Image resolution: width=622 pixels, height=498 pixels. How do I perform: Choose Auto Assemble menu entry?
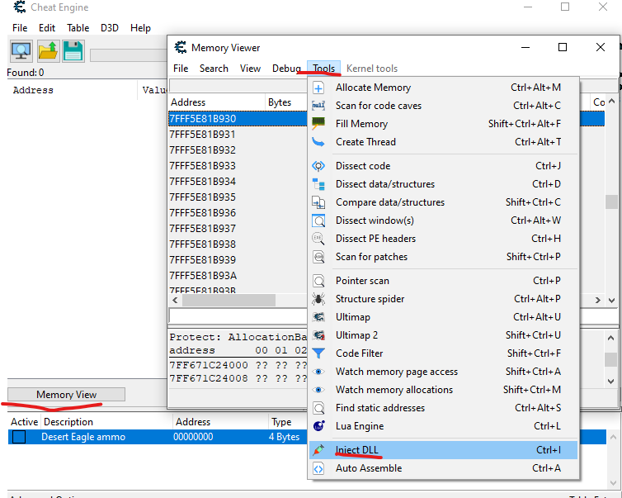(369, 468)
